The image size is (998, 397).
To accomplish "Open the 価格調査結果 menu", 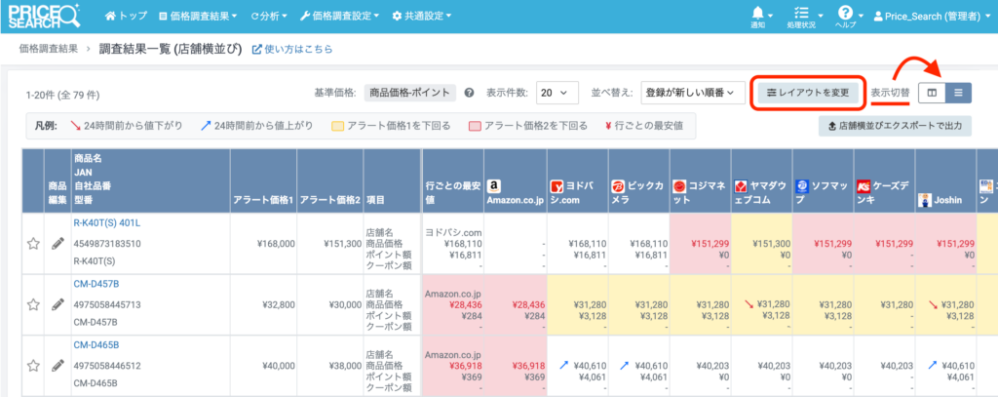I will click(x=197, y=16).
